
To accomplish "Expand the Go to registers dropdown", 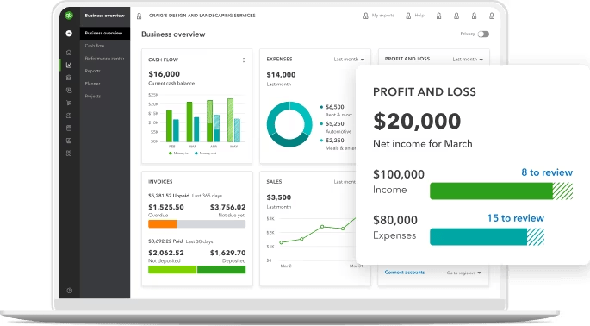I will [464, 273].
